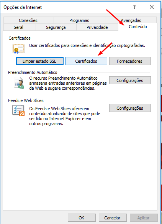The height and width of the screenshot is (224, 162).
Task: Open the Segurança tab
Action: 56,27
